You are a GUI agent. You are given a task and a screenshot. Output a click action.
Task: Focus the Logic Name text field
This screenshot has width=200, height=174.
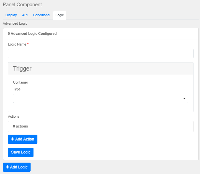100,54
